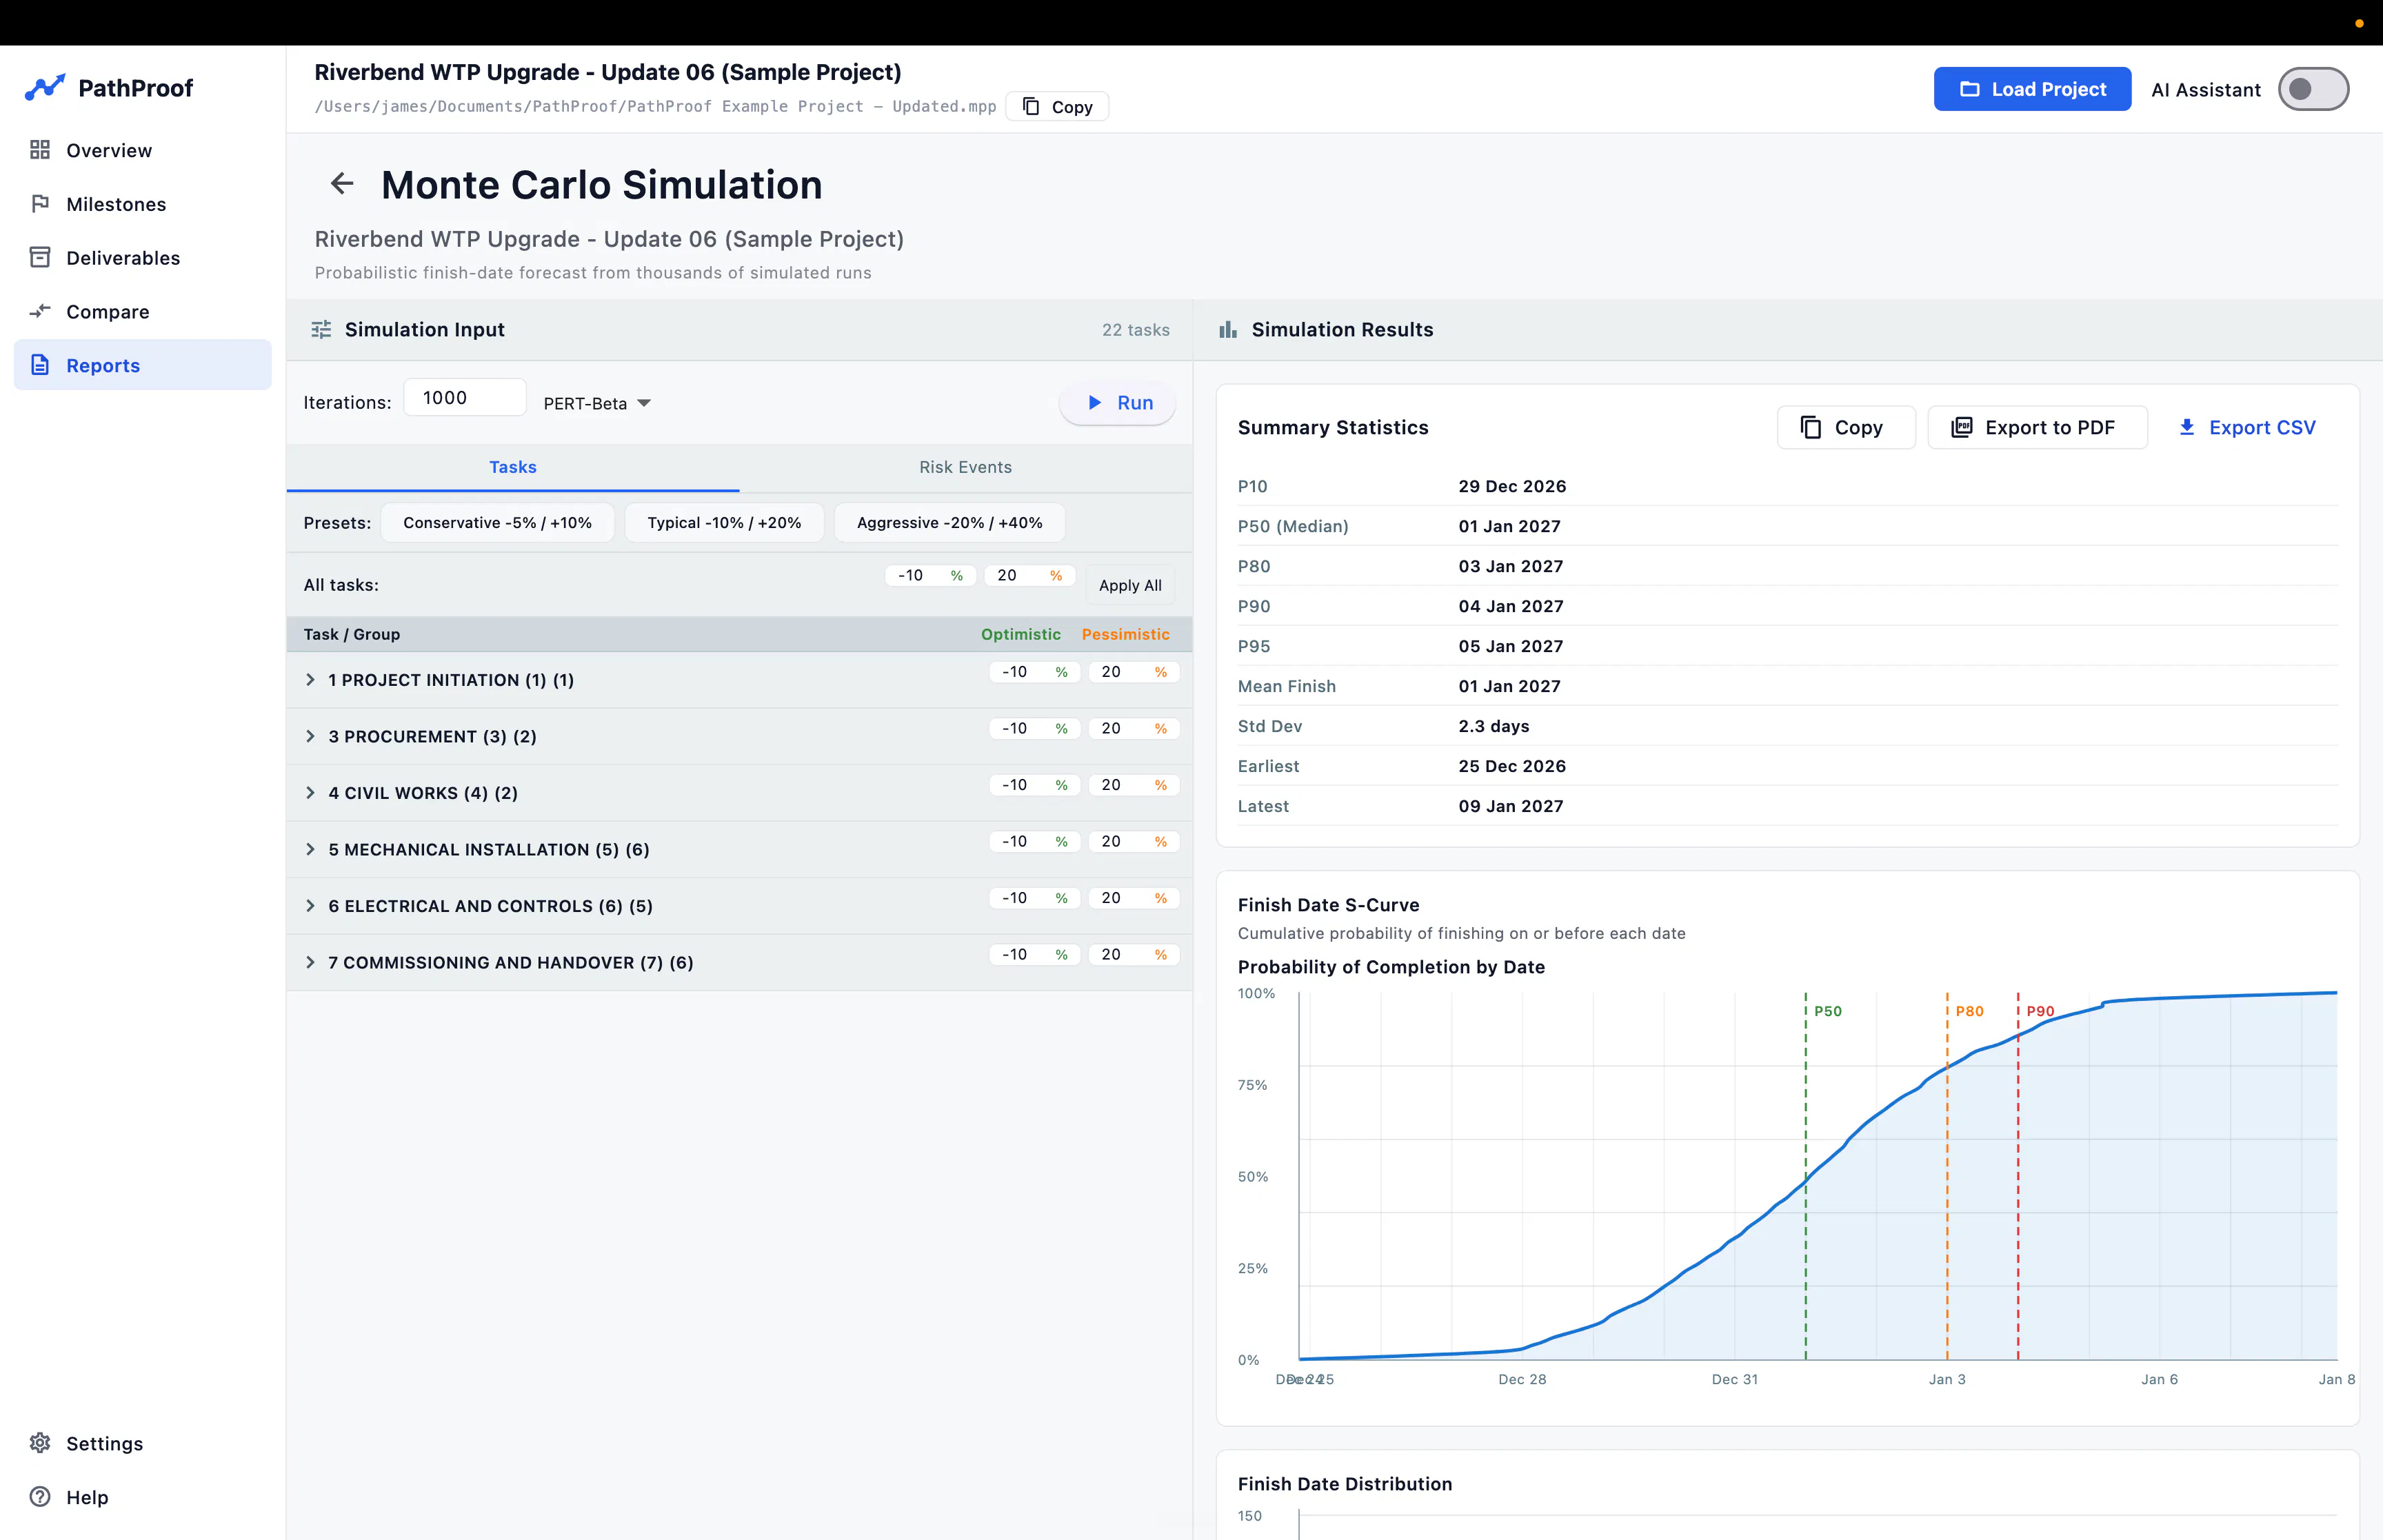Expand the 4 CIVIL WORKS group
Image resolution: width=2383 pixels, height=1540 pixels.
(x=310, y=793)
